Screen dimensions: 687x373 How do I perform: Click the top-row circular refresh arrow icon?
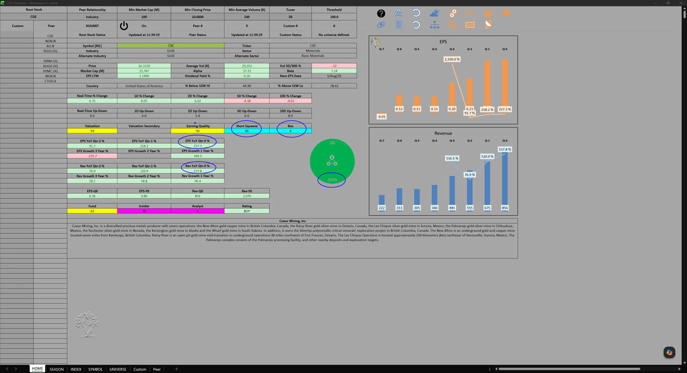(417, 13)
